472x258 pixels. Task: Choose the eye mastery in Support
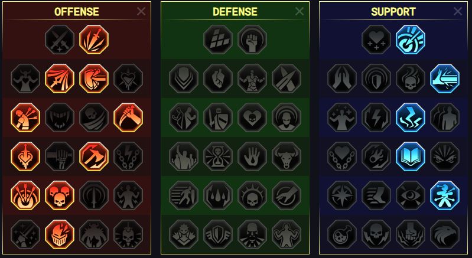pos(411,195)
